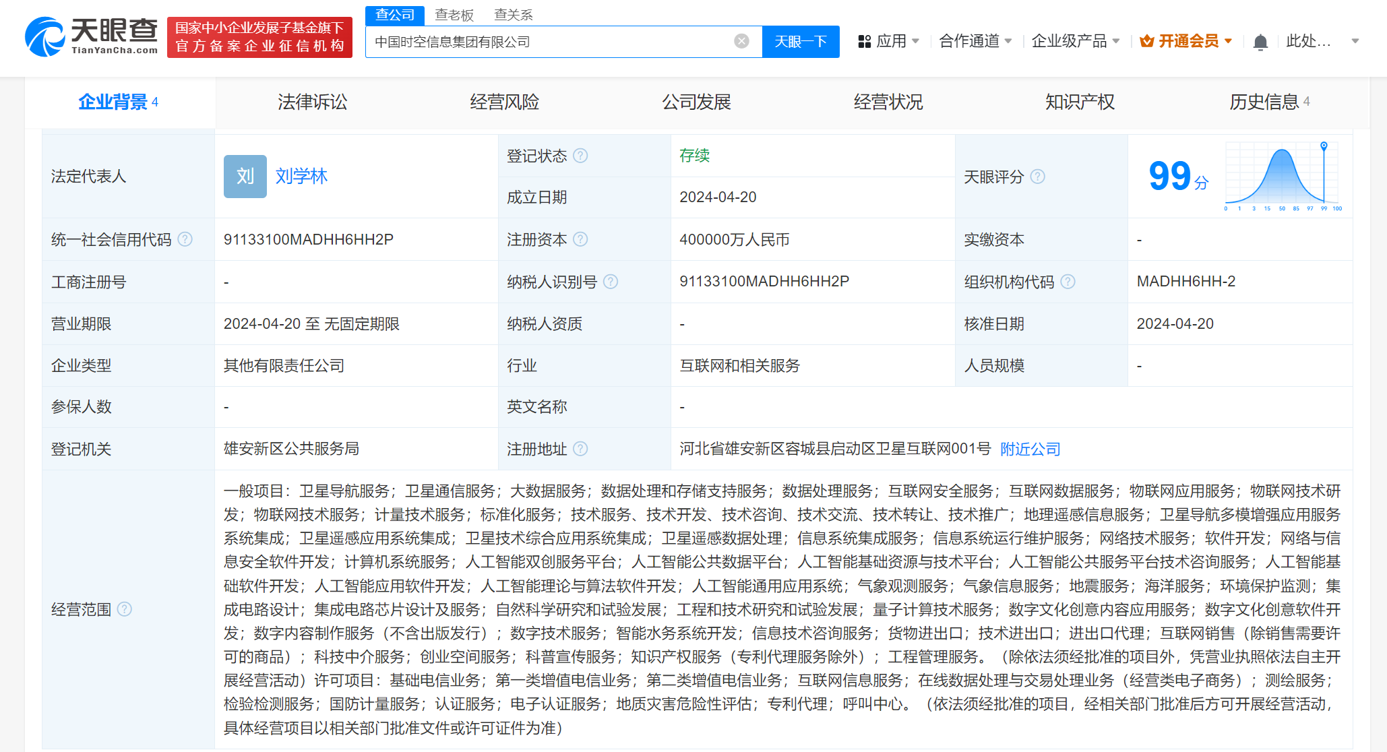Click the 天眼一下 search button
Viewport: 1387px width, 752px height.
[x=801, y=41]
